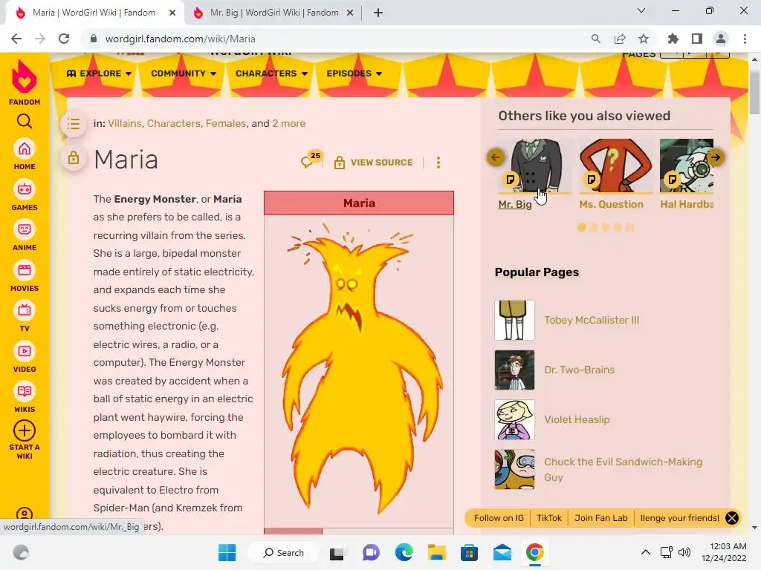
Task: Open the 25 comments bubble icon
Action: (x=311, y=160)
